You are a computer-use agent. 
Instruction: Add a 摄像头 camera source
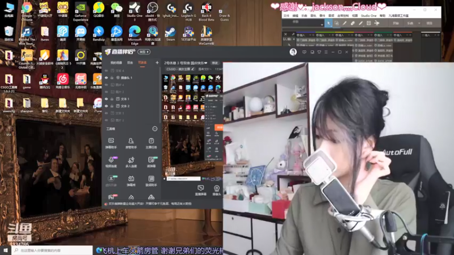tap(217, 190)
